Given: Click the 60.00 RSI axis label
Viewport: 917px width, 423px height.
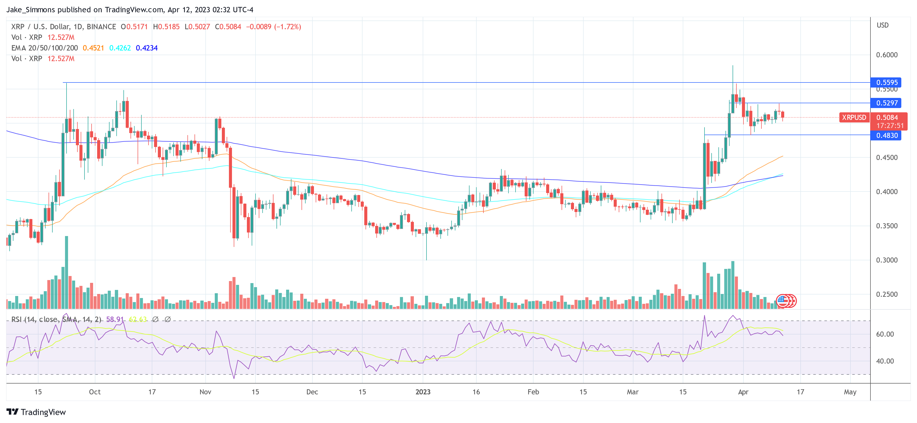Looking at the screenshot, I should [885, 334].
